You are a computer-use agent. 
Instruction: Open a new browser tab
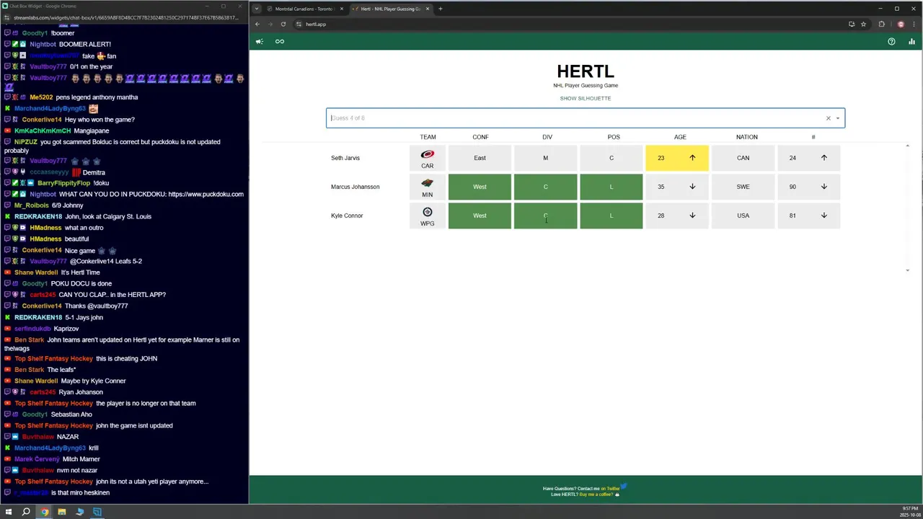tap(441, 9)
